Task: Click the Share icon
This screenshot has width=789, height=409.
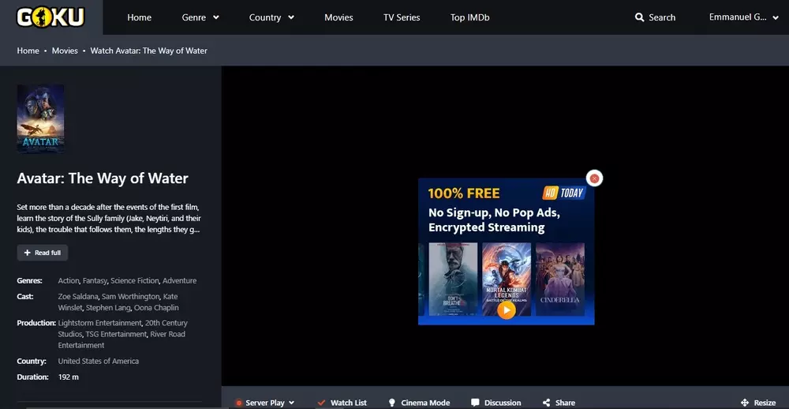Action: point(547,403)
